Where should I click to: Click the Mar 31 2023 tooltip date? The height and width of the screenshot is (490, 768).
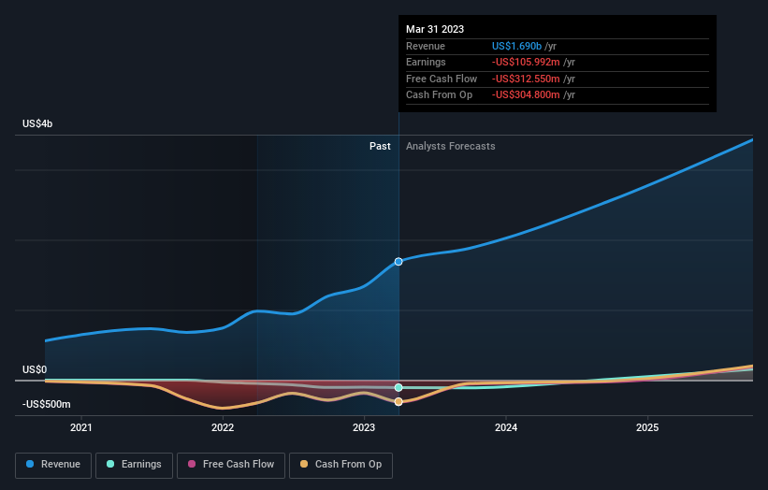435,29
